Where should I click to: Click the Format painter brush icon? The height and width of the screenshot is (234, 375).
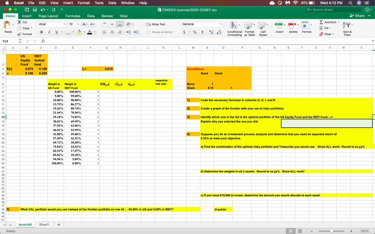[19, 34]
